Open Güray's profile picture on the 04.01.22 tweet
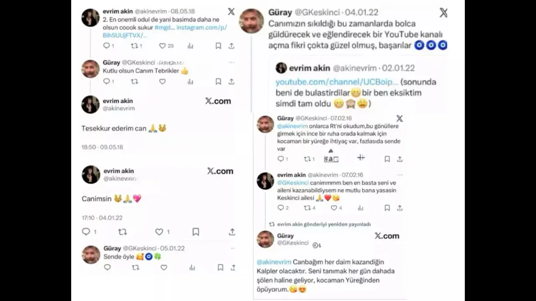 251,21
